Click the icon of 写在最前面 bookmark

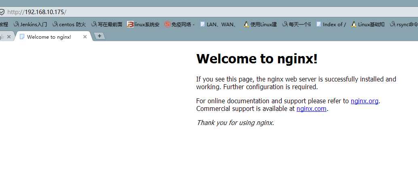tap(94, 24)
